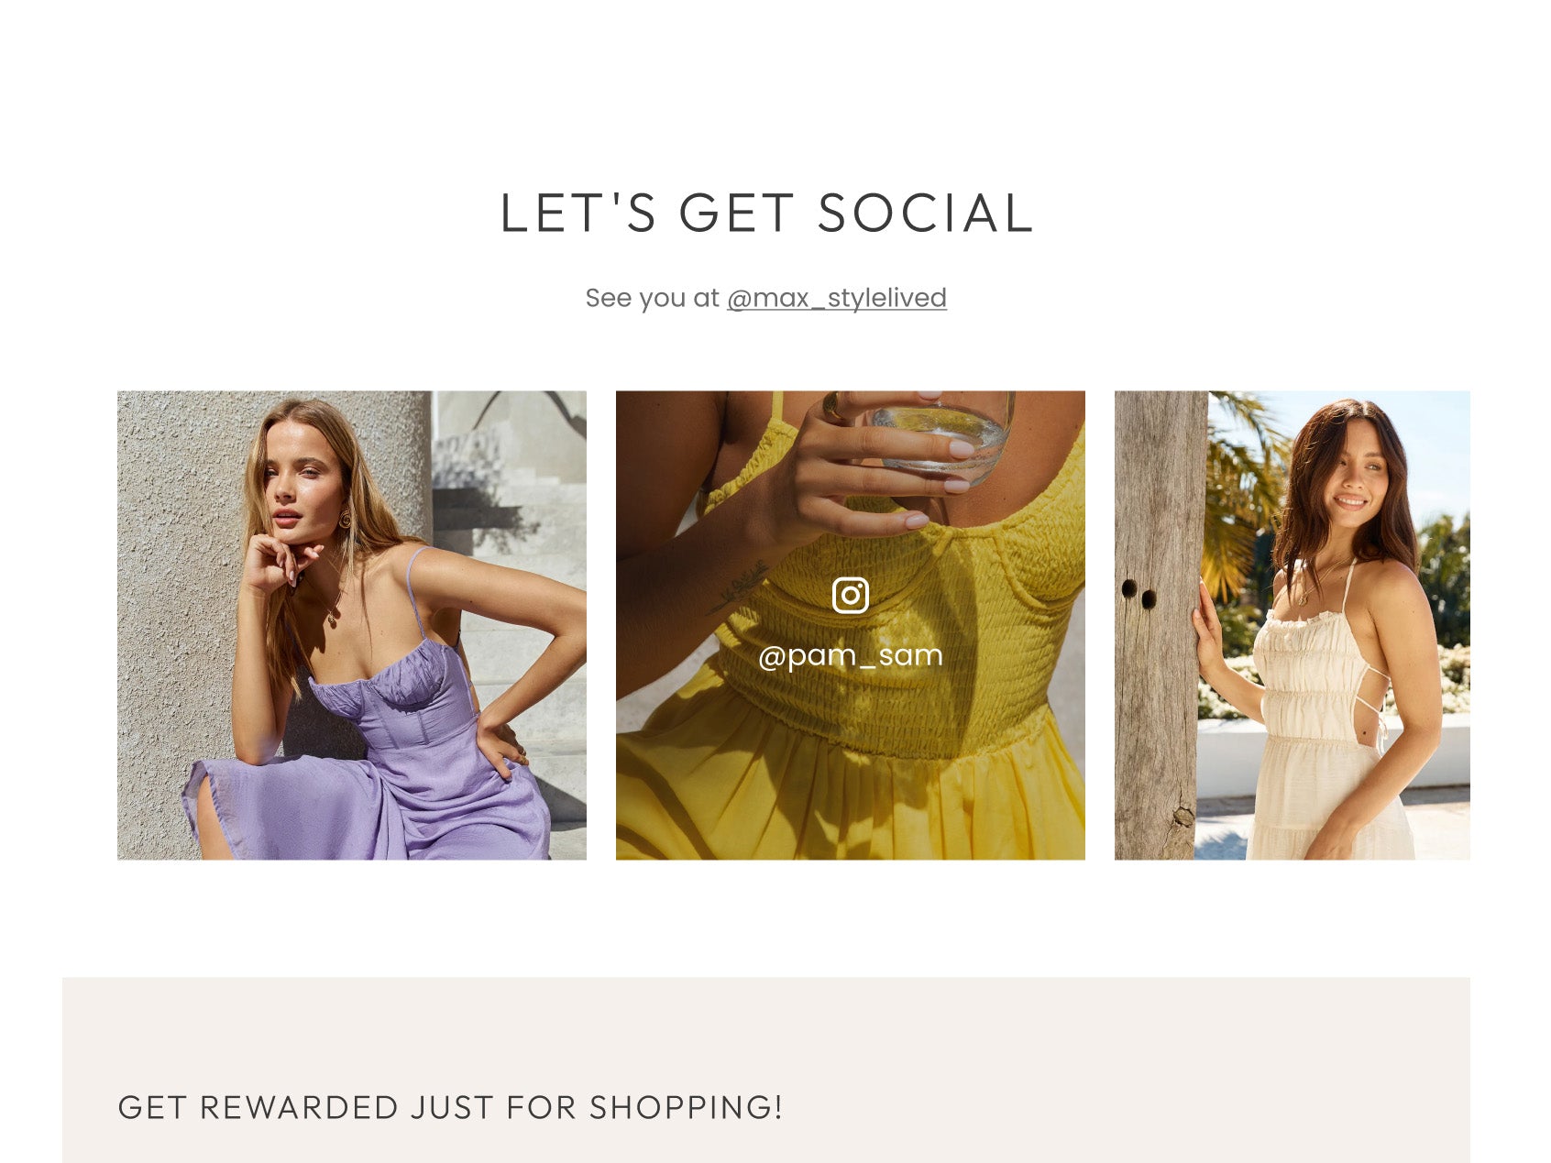Screen dimensions: 1551x1163
Task: Open the yellow smocked dress photo
Action: (850, 625)
